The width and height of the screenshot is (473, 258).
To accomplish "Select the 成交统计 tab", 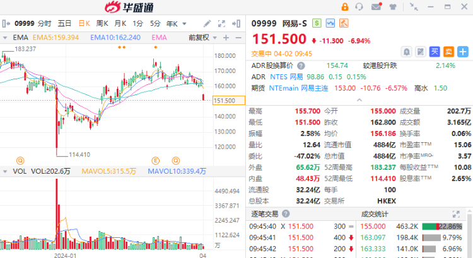I will pyautogui.click(x=375, y=214).
